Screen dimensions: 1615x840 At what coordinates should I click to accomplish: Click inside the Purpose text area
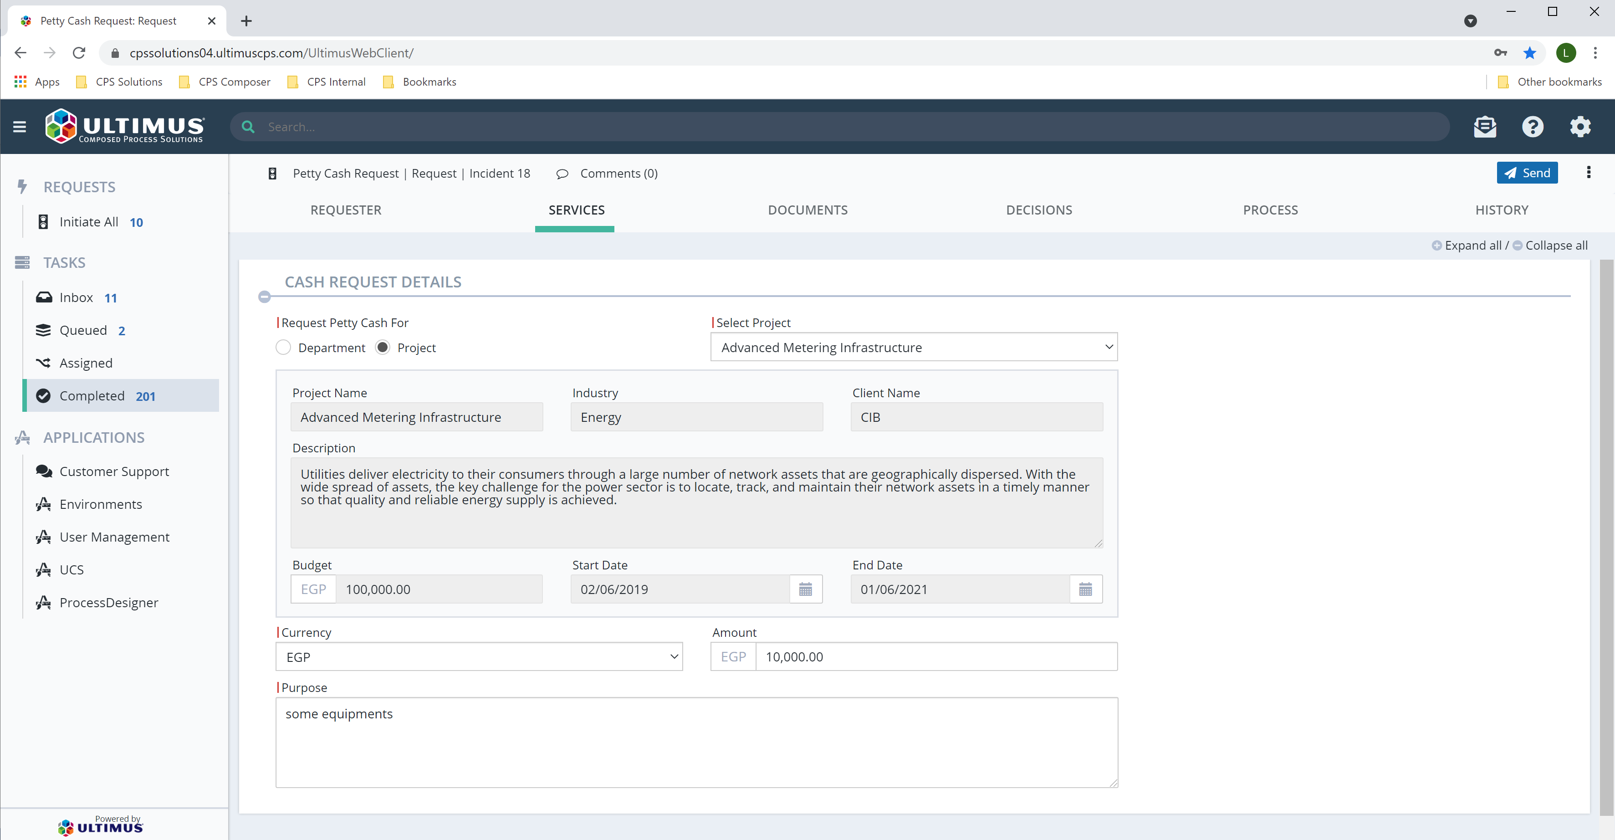[x=696, y=743]
